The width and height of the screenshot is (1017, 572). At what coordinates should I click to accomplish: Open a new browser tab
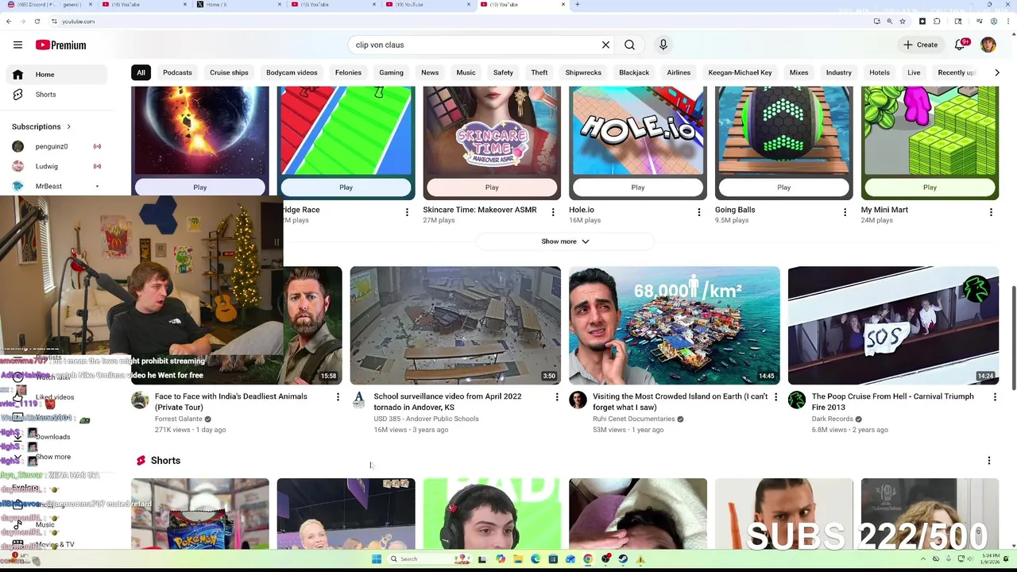click(578, 5)
